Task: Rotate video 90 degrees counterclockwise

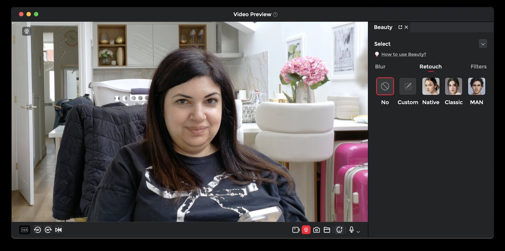Action: coord(37,230)
